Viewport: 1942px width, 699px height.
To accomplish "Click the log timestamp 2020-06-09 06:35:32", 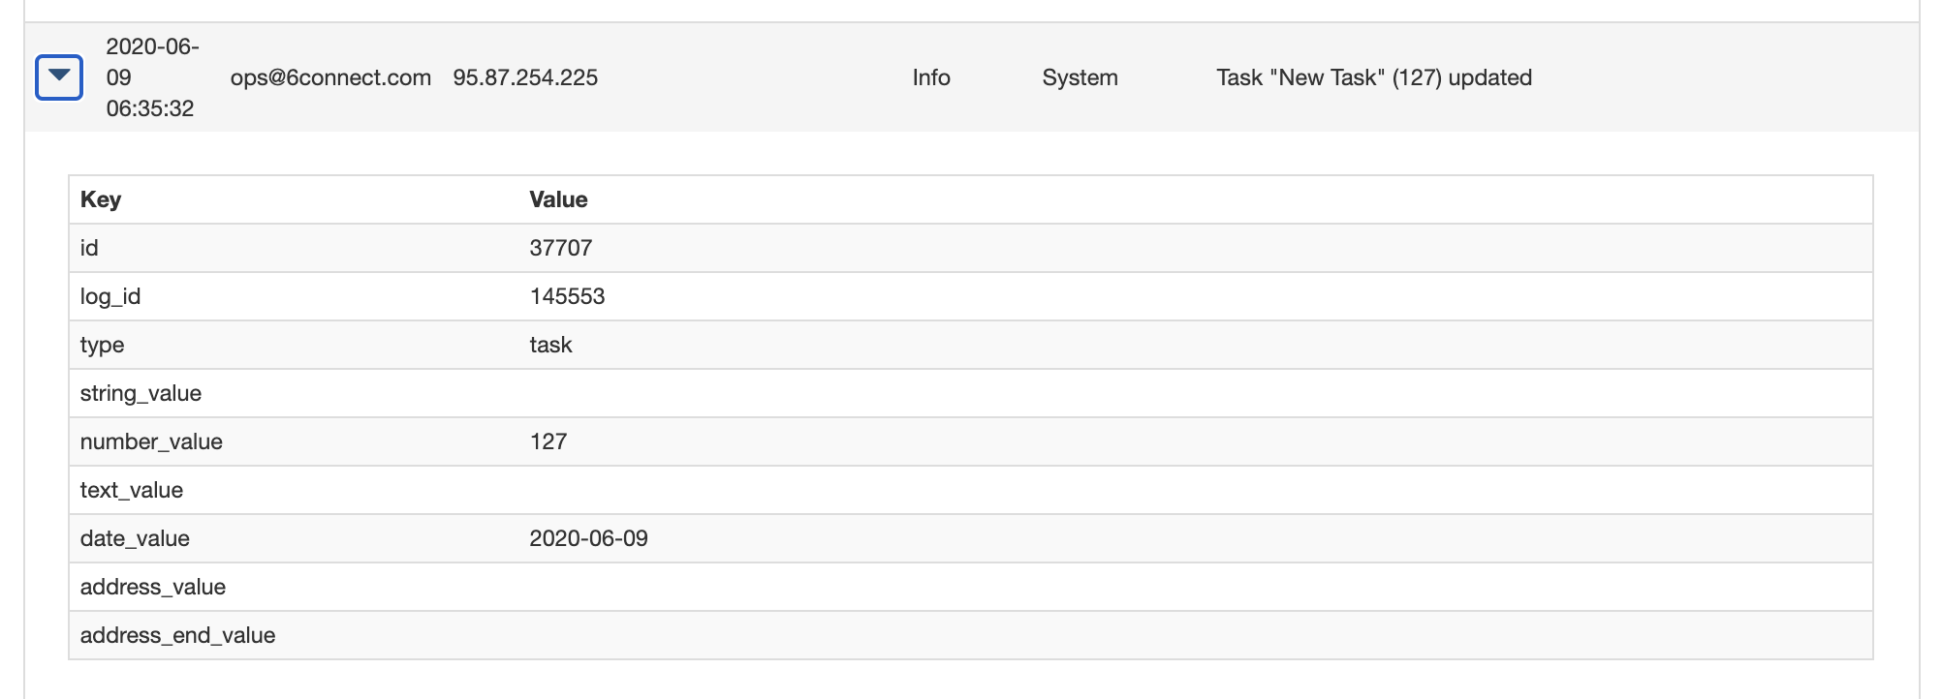I will pyautogui.click(x=151, y=77).
